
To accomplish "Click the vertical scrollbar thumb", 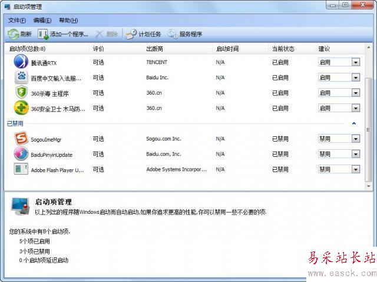I will coord(368,130).
